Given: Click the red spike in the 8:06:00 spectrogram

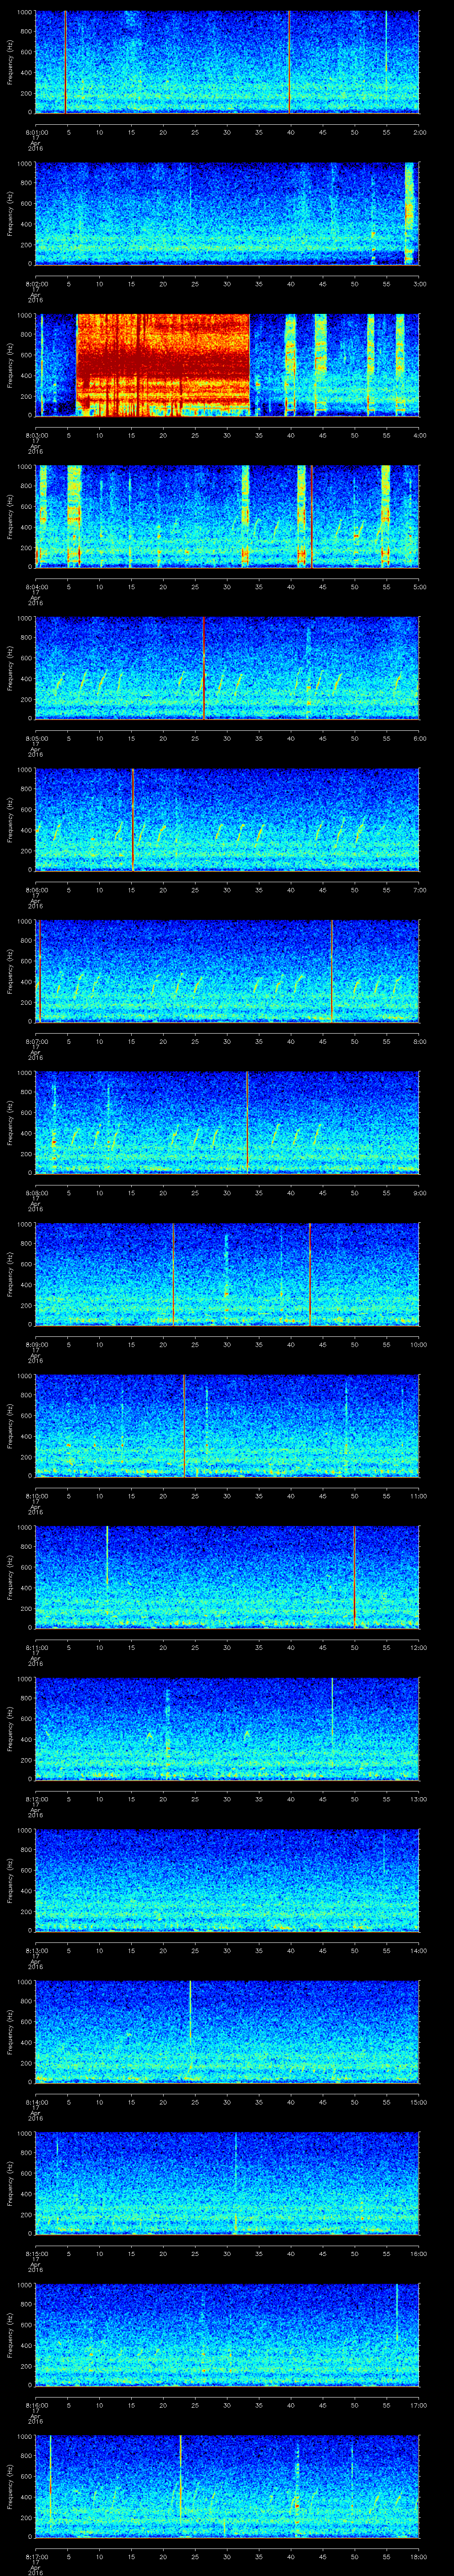Looking at the screenshot, I should point(133,818).
